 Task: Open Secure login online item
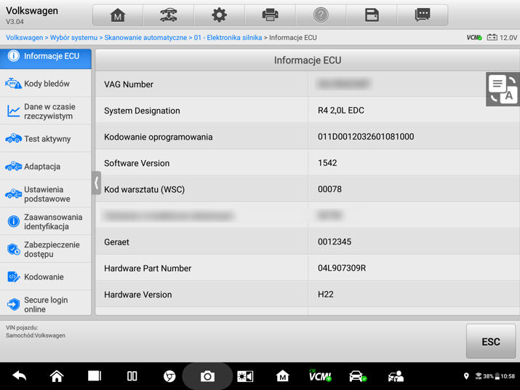[x=45, y=303]
